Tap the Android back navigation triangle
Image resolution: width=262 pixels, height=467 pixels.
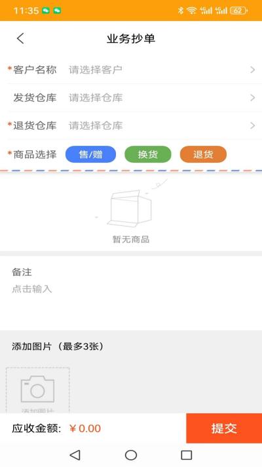(75, 455)
